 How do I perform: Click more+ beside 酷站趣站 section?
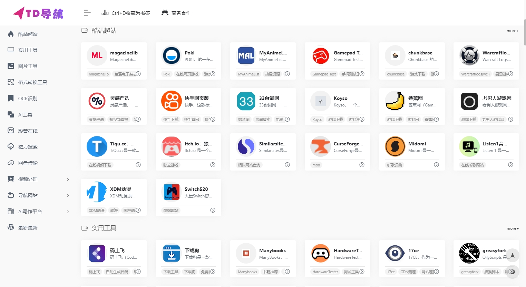(x=513, y=31)
